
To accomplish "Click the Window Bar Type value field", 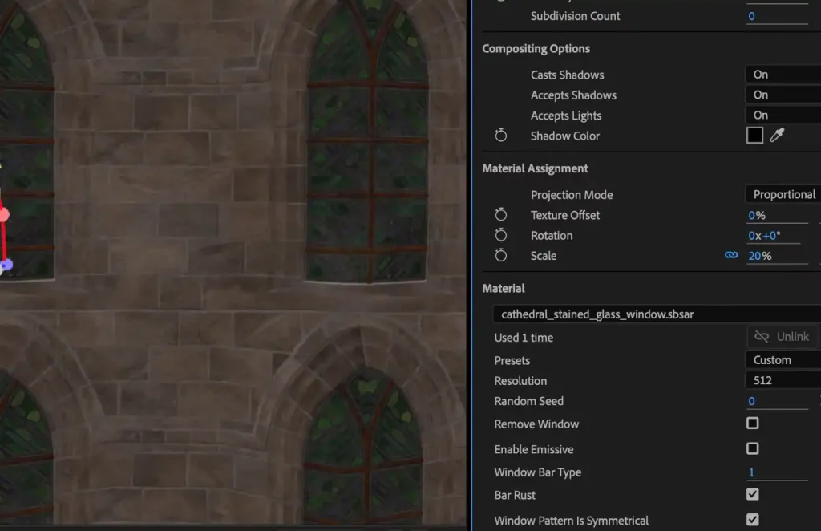I will (776, 472).
